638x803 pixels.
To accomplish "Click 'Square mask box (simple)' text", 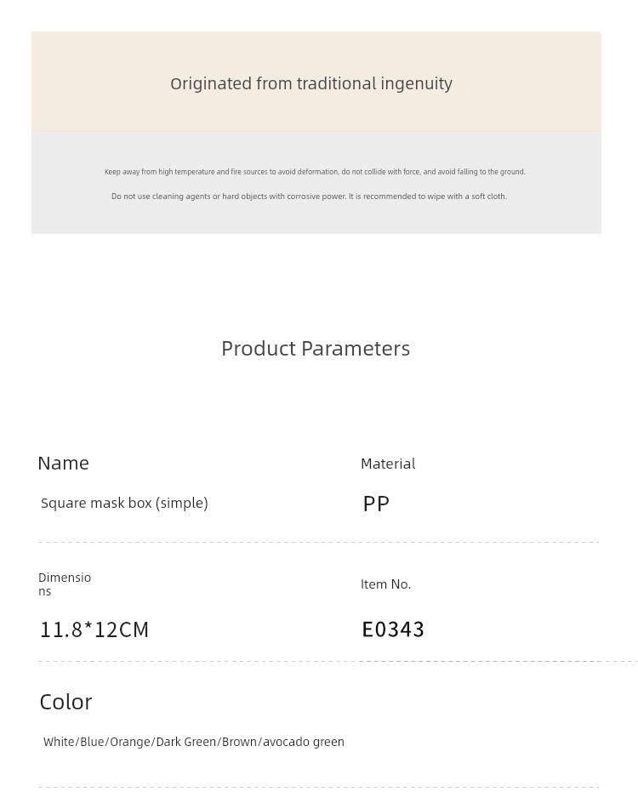I will click(x=124, y=504).
